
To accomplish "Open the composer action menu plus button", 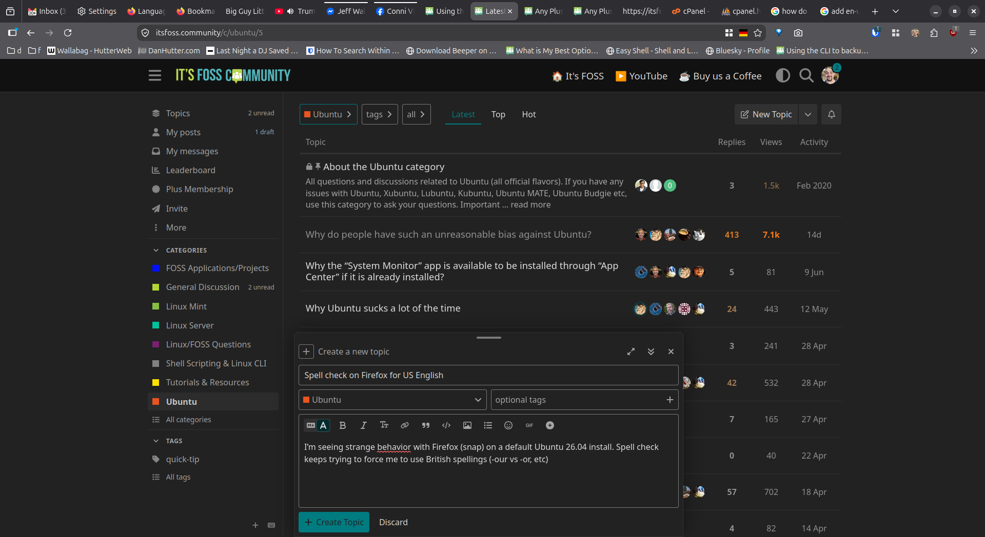I will pos(306,352).
